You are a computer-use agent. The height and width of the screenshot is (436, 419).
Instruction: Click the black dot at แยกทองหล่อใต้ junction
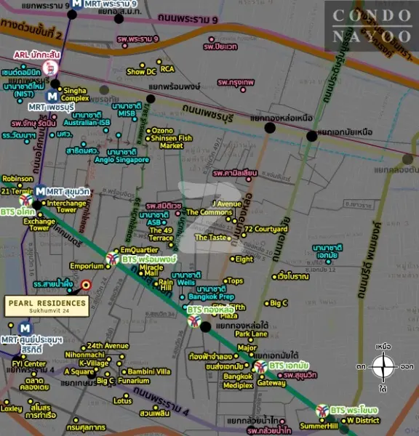coord(205,327)
